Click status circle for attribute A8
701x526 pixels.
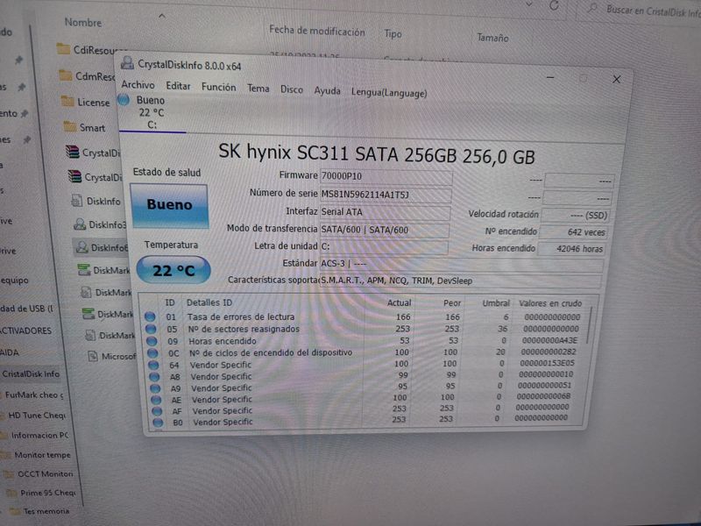click(155, 377)
